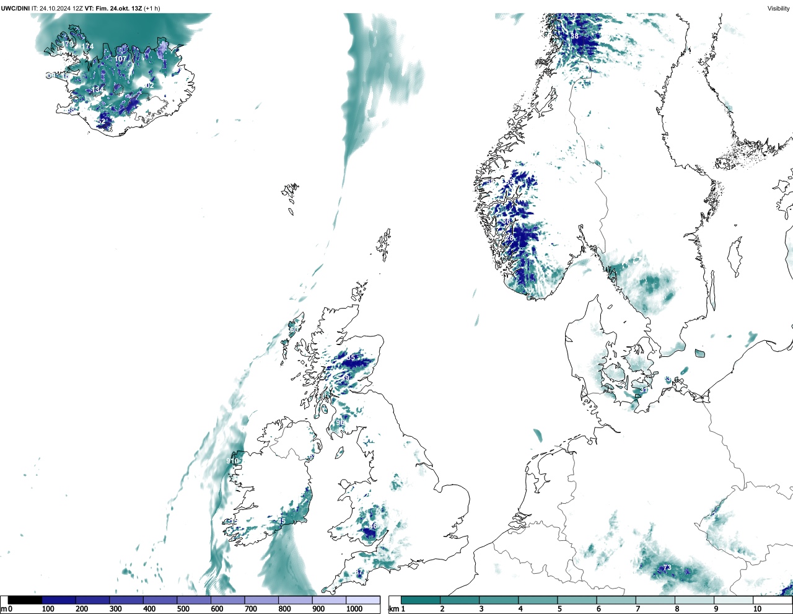Click the 700–800 m lavender legend swatch
Screen dimensions: 793x614
[x=261, y=600]
